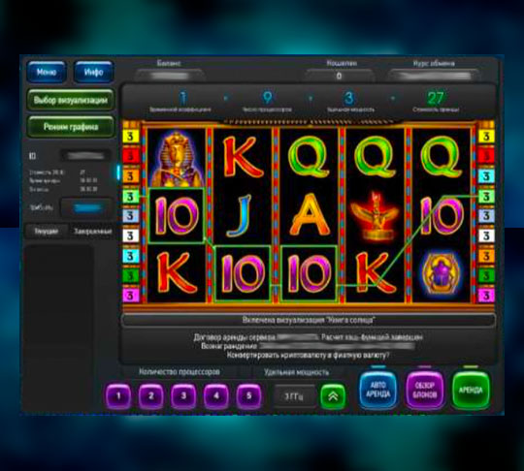
Task: Click the 'Удельная мощность' label
Action: [x=296, y=372]
